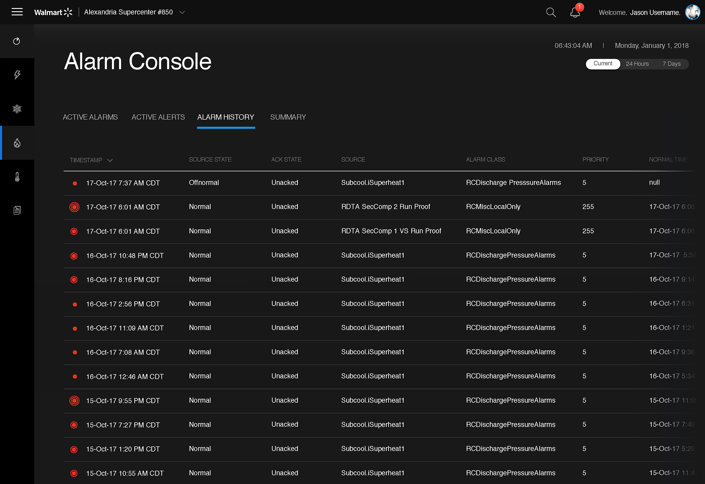Select the Current time range
The height and width of the screenshot is (484, 705).
[x=603, y=64]
